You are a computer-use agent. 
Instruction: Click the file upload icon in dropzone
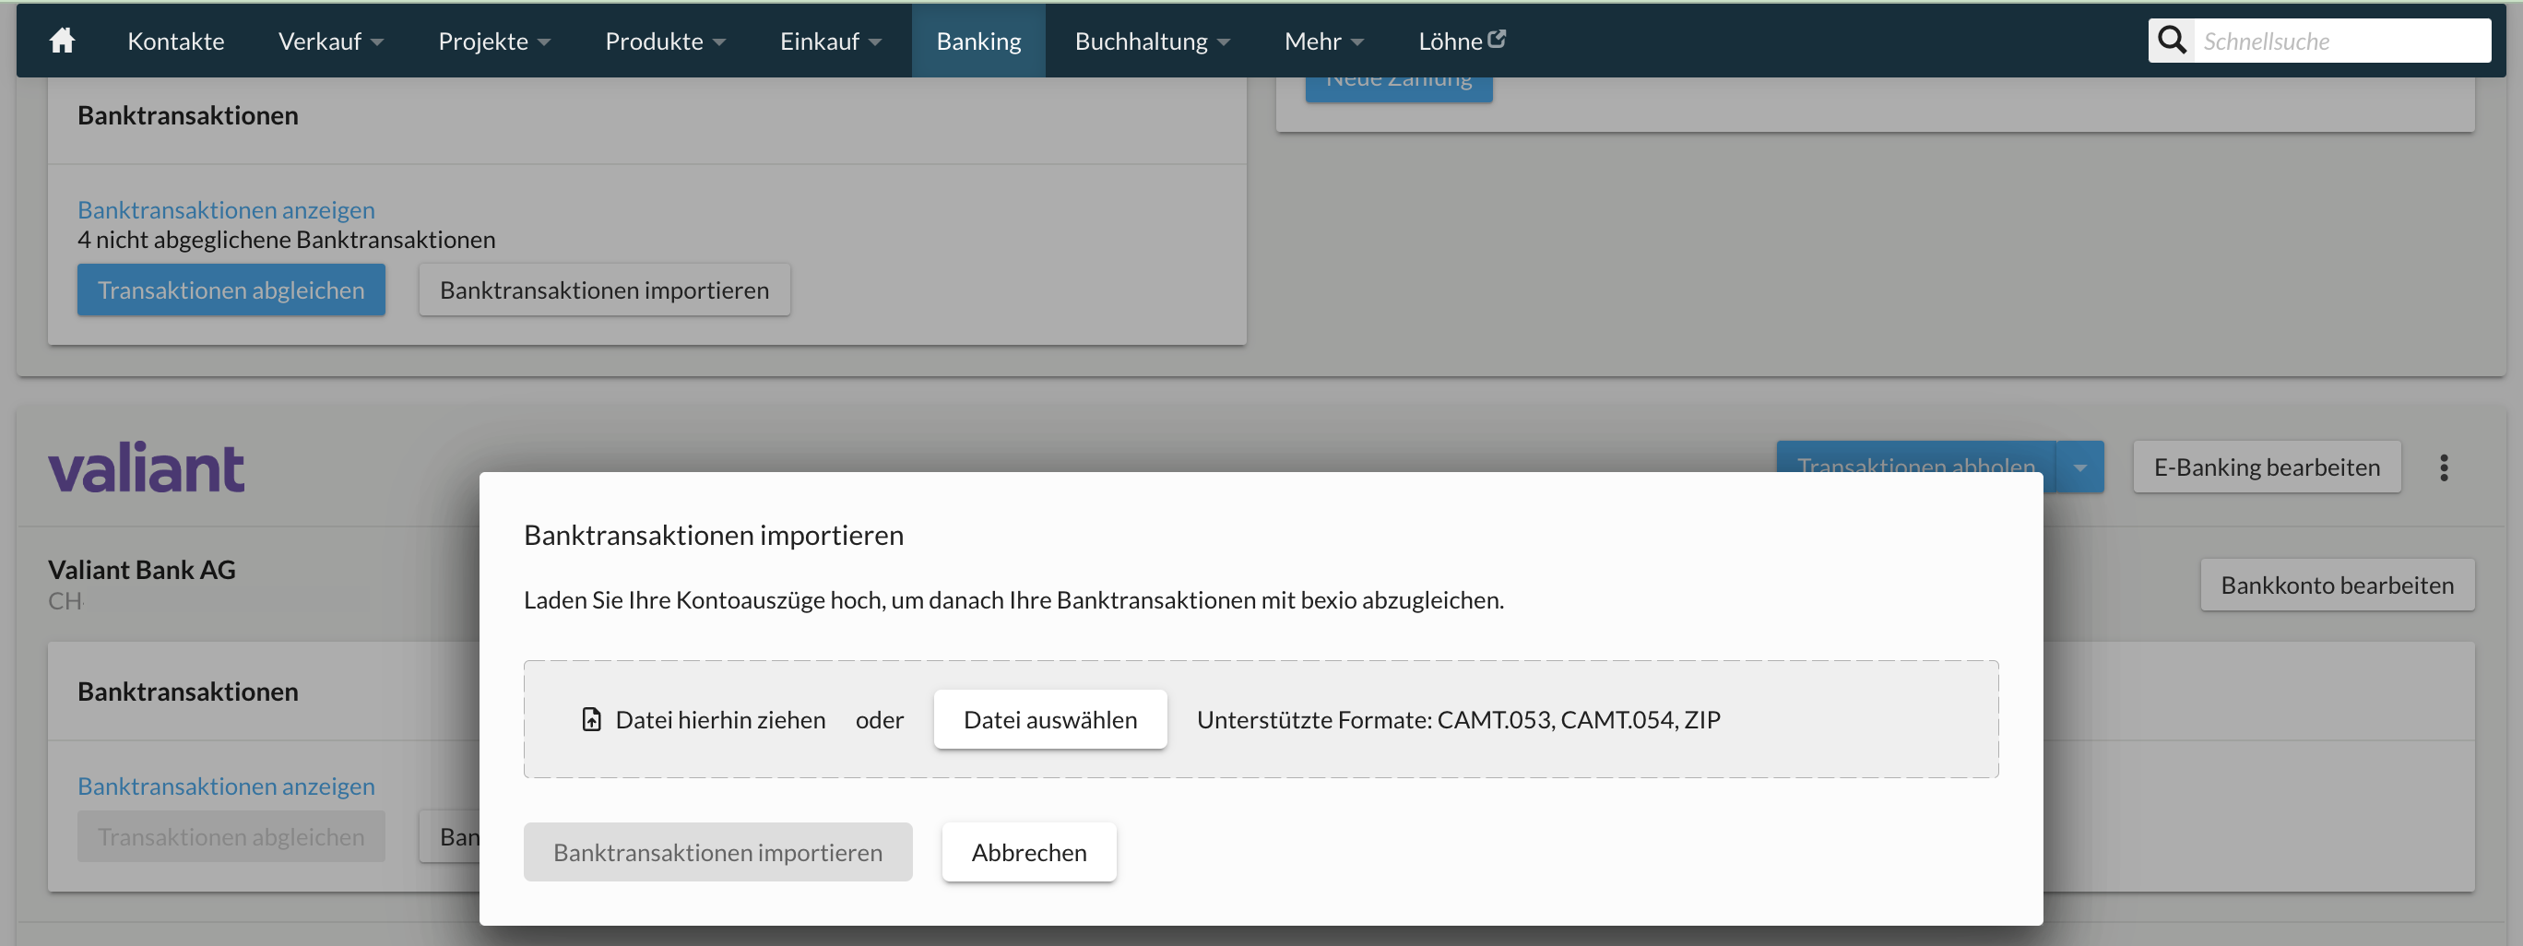[592, 720]
